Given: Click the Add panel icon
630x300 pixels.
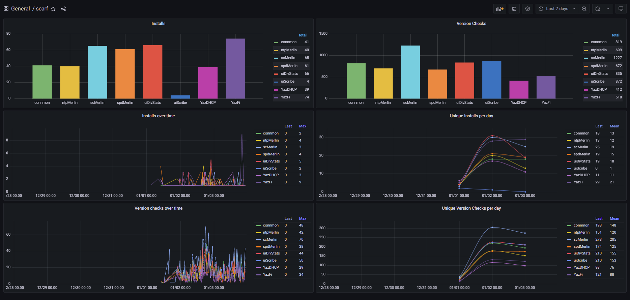Looking at the screenshot, I should 499,9.
